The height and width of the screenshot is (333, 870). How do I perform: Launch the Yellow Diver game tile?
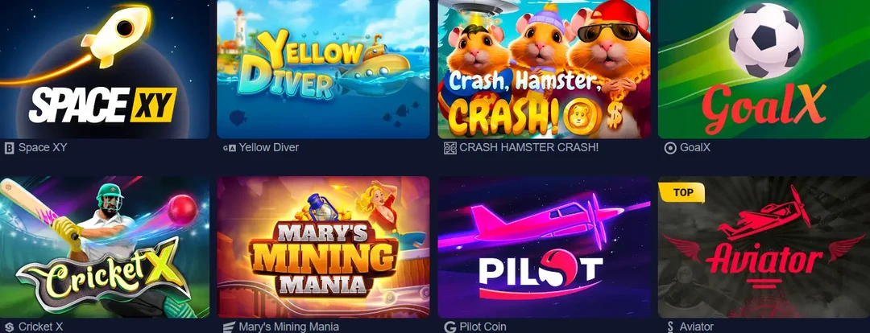pos(323,68)
